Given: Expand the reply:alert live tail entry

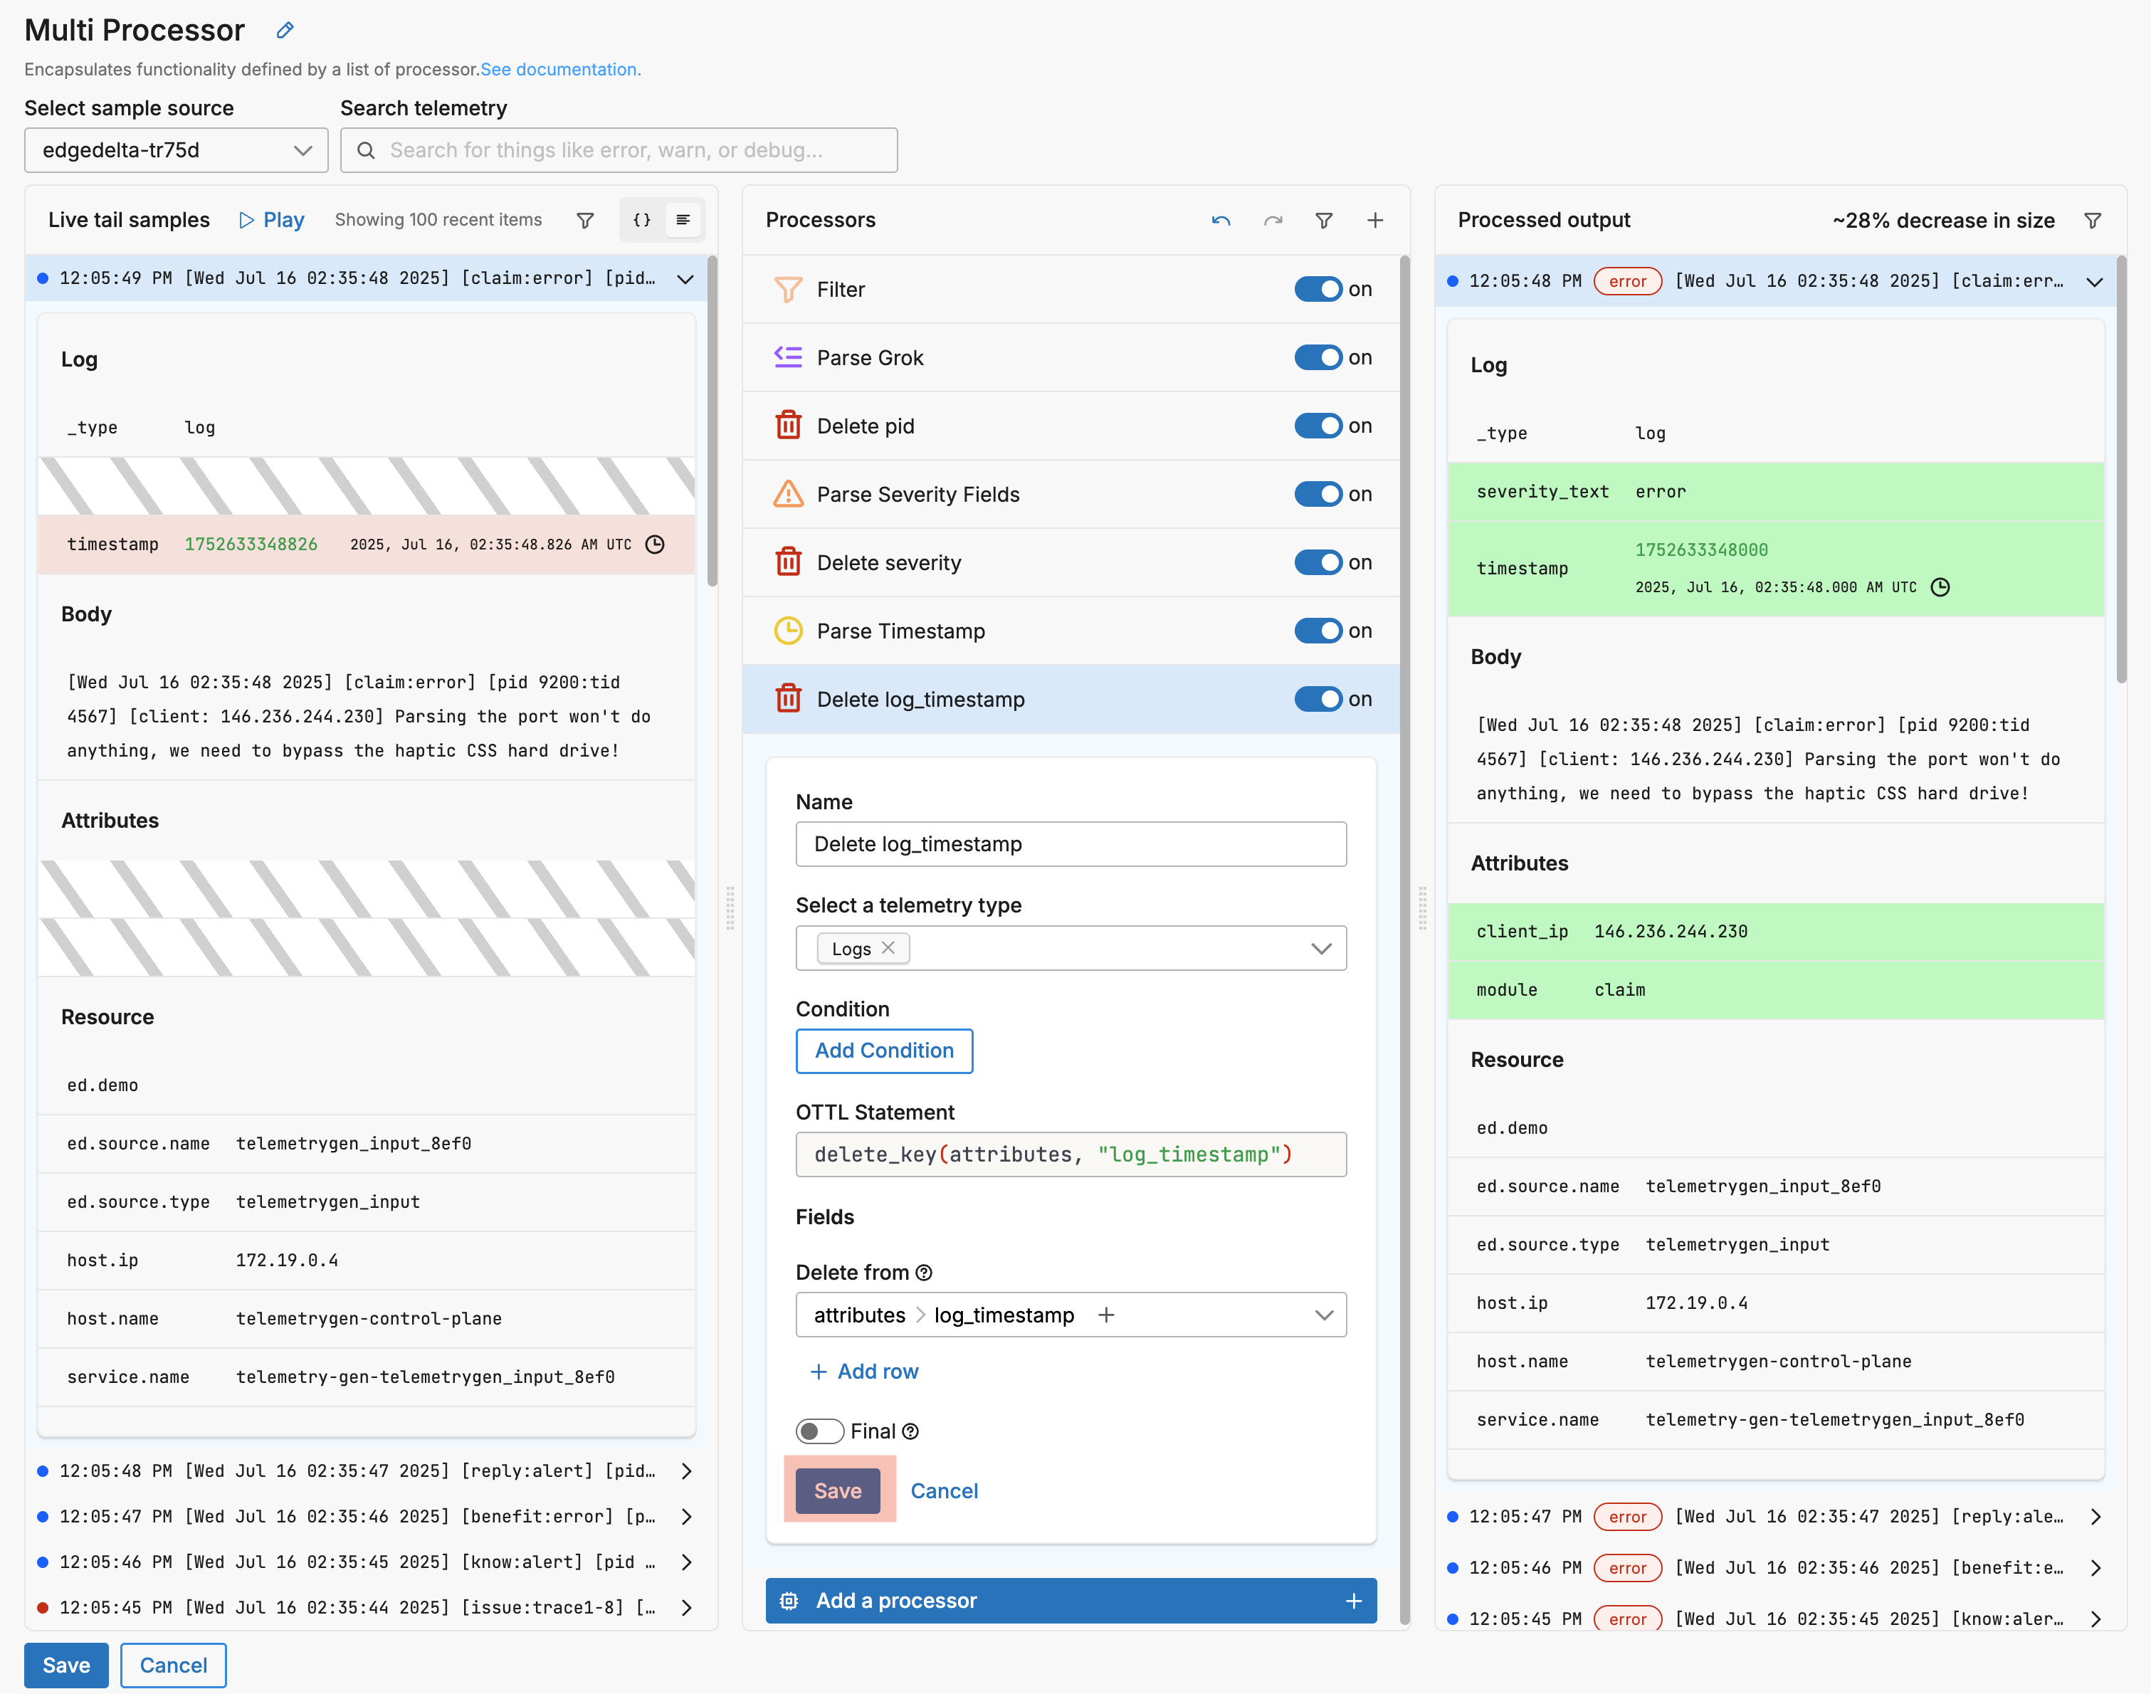Looking at the screenshot, I should [686, 1471].
